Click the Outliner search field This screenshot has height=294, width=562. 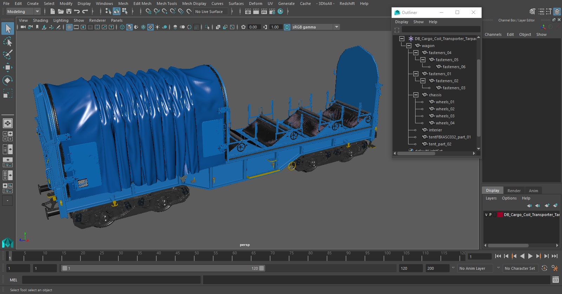441,30
